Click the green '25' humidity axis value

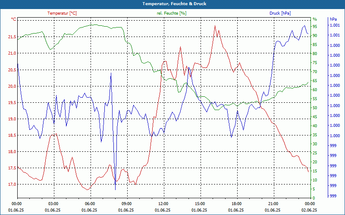pos(315,153)
